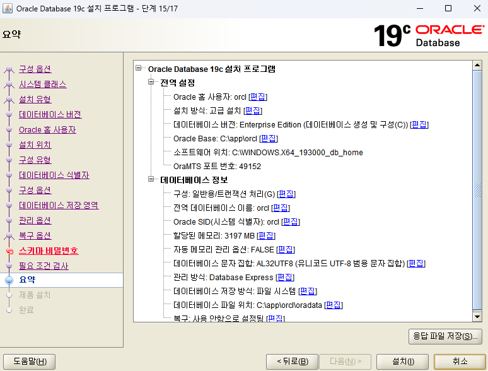Go to the 설치 위치 step
Viewport: 488px width, 371px height.
click(x=35, y=145)
